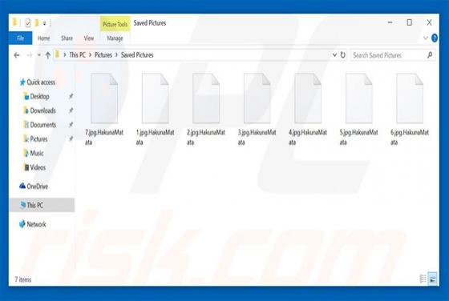Viewport: 449px width, 301px height.
Task: Open the Help question mark icon
Action: tap(435, 38)
